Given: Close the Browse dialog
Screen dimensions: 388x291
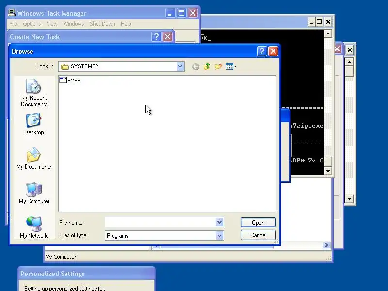Looking at the screenshot, I should pos(273,51).
